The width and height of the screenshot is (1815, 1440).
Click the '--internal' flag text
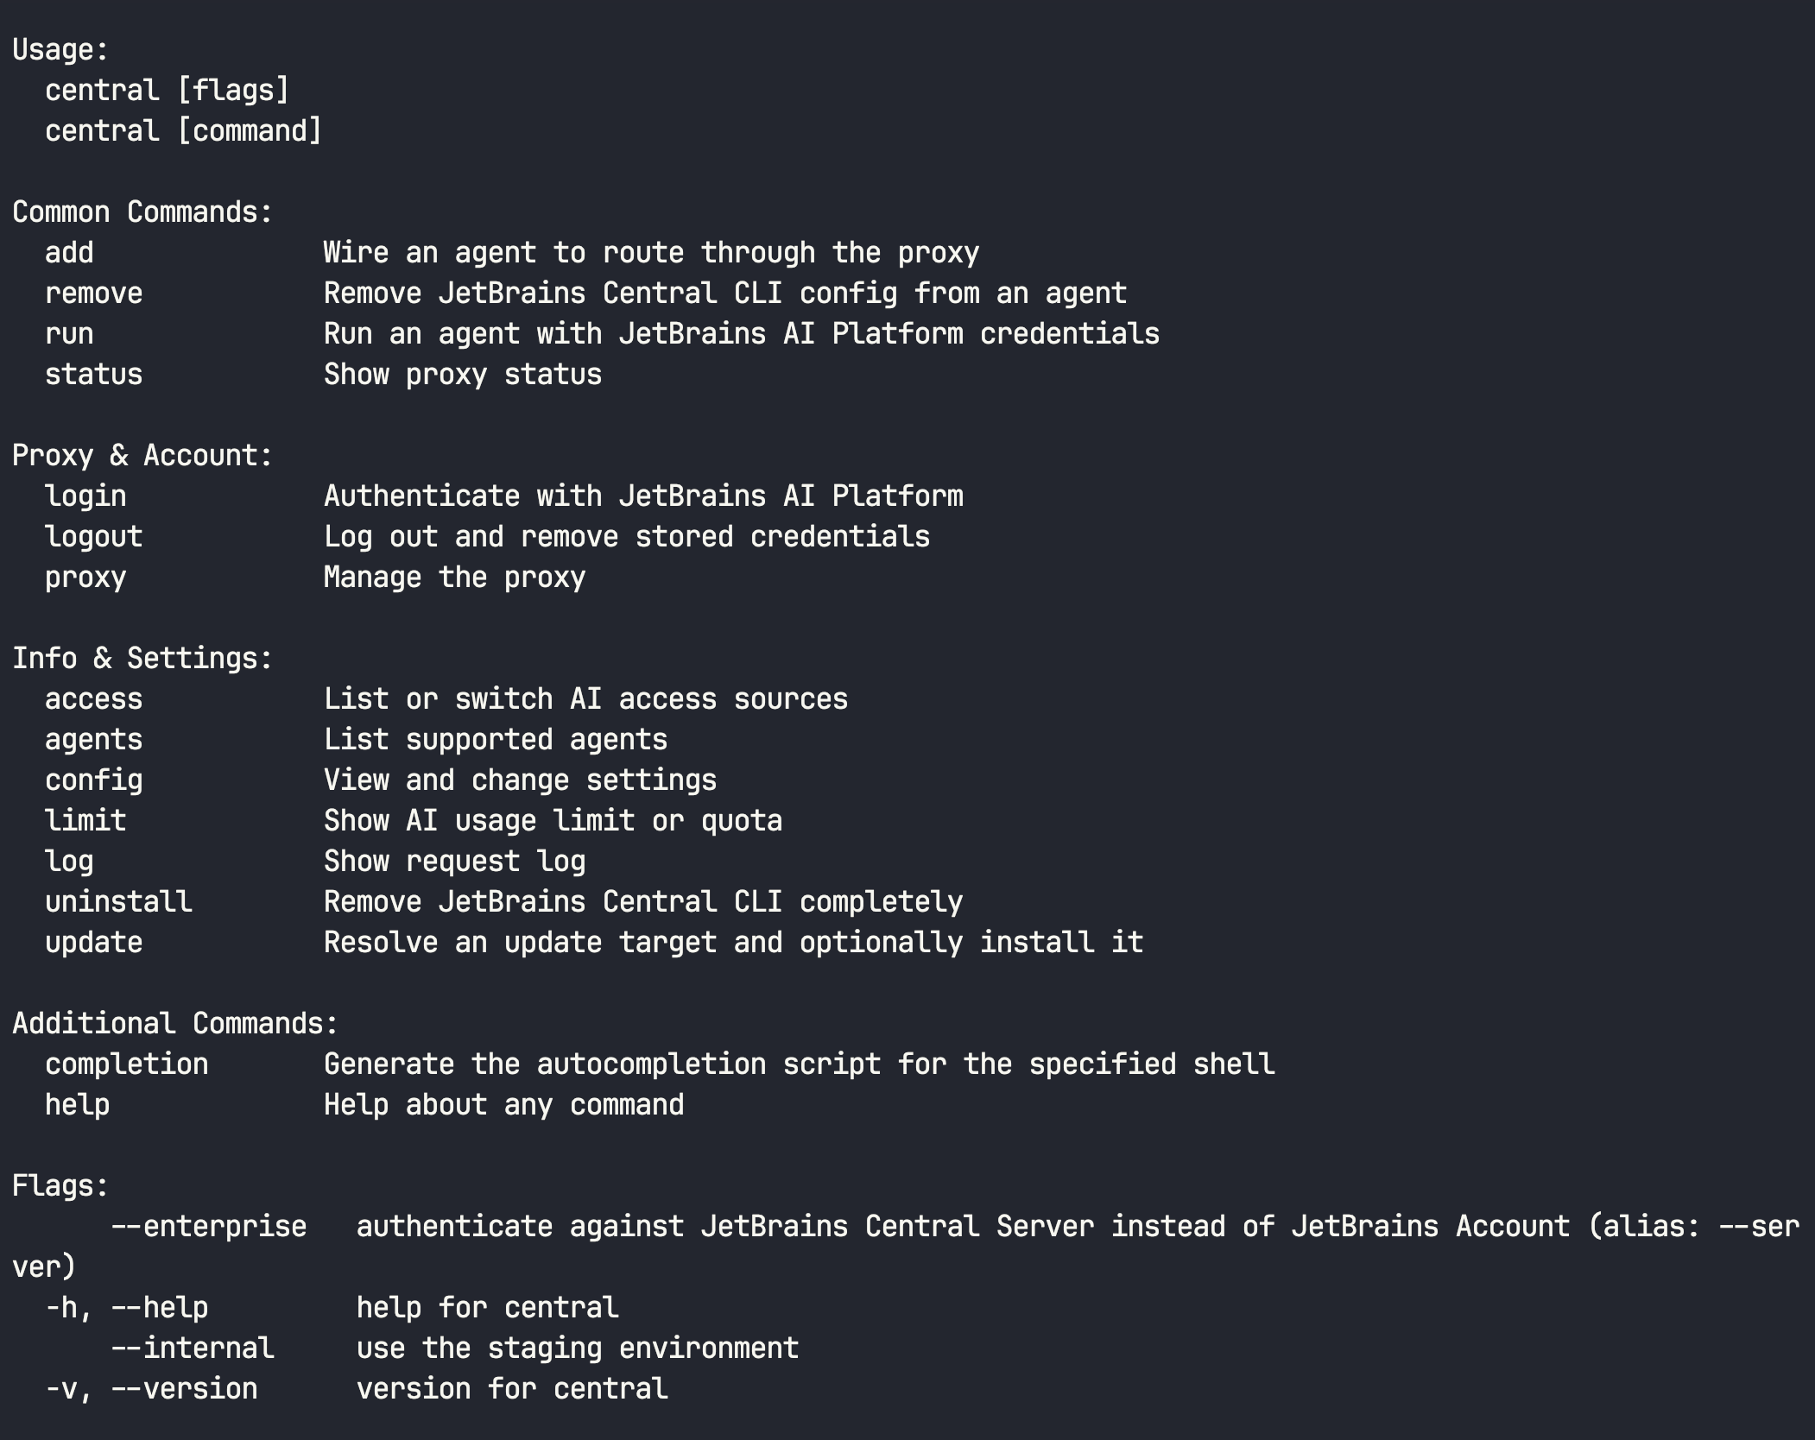(192, 1348)
